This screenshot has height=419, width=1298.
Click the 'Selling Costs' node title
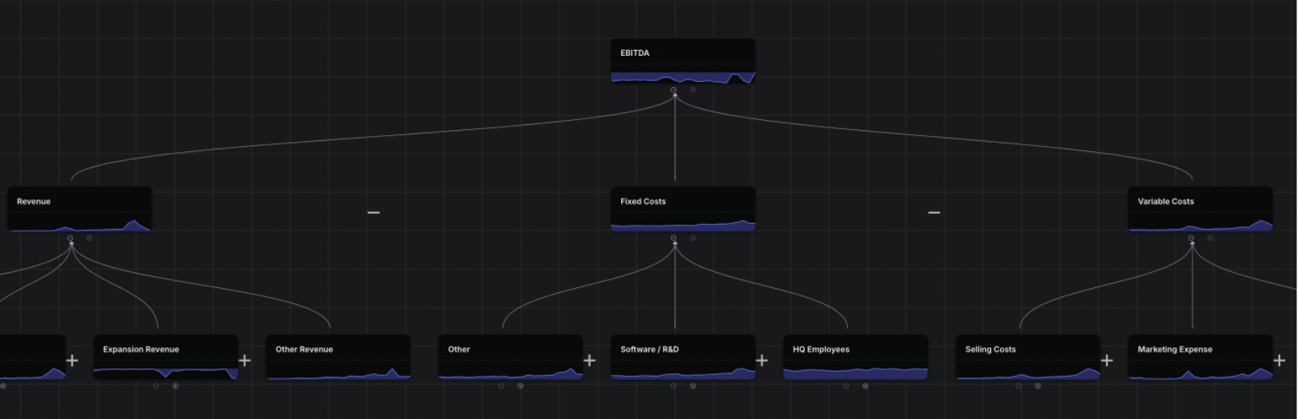(990, 349)
